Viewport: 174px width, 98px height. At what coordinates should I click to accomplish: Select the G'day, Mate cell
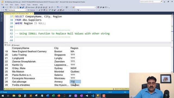click(33, 68)
